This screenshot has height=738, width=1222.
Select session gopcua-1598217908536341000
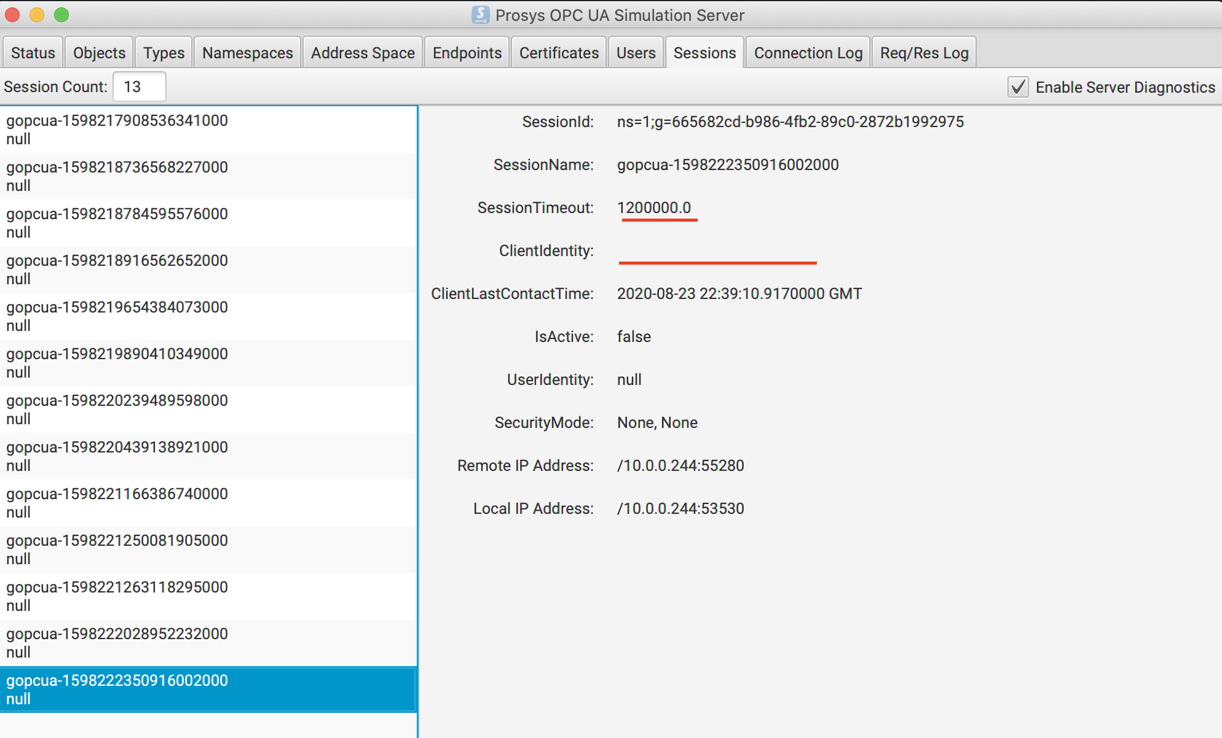tap(117, 129)
